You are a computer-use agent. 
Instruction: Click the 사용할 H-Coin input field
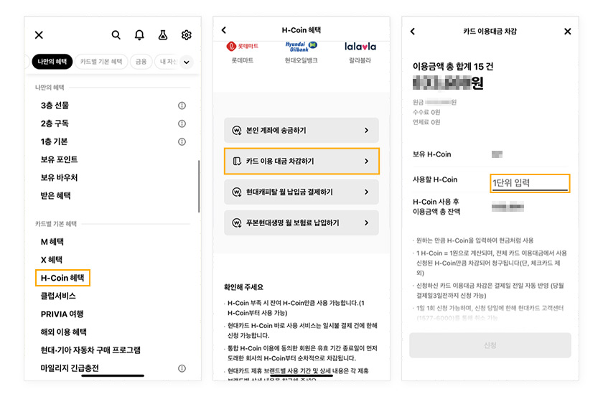530,183
